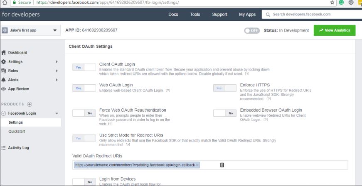Click the search magnifier icon
The height and width of the screenshot is (186, 362).
[x=268, y=15]
